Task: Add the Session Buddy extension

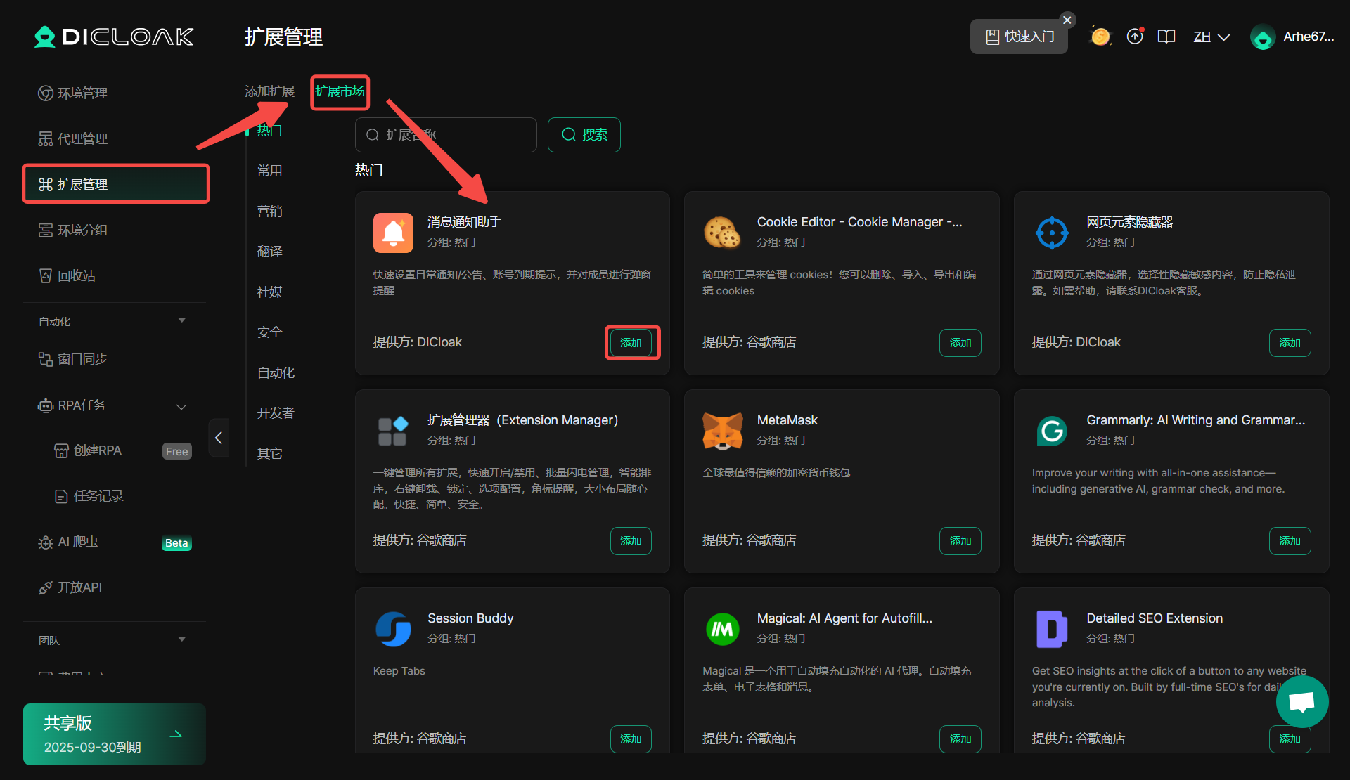Action: point(631,739)
